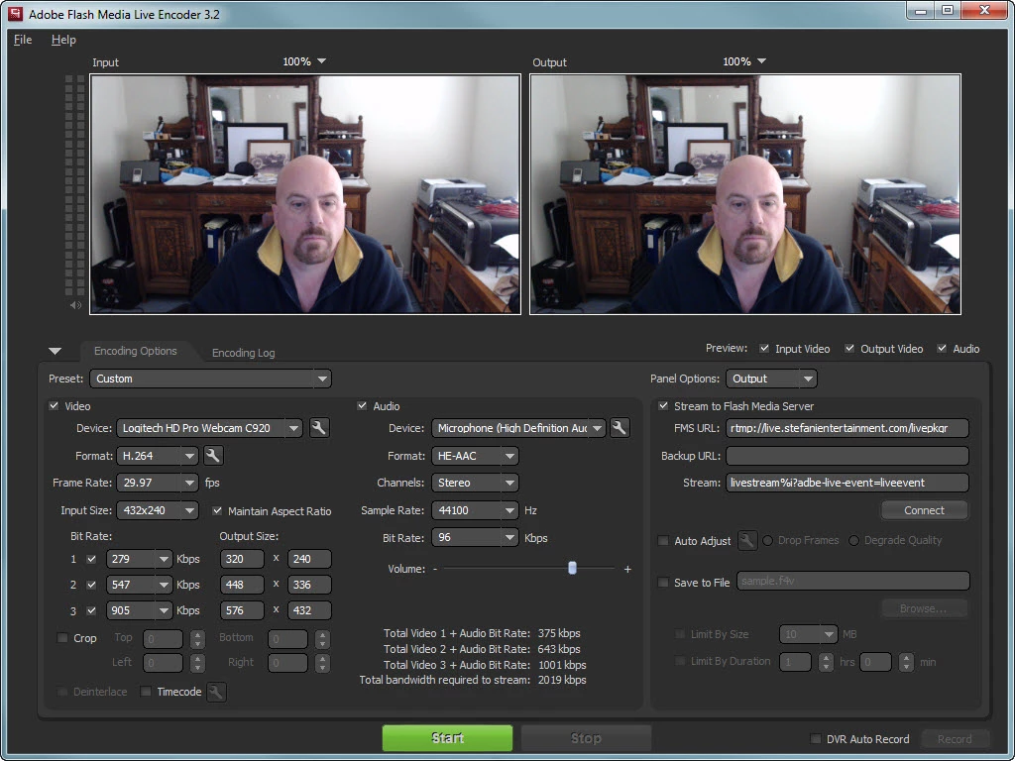Image resolution: width=1015 pixels, height=761 pixels.
Task: Click the Input video preview
Action: (x=305, y=194)
